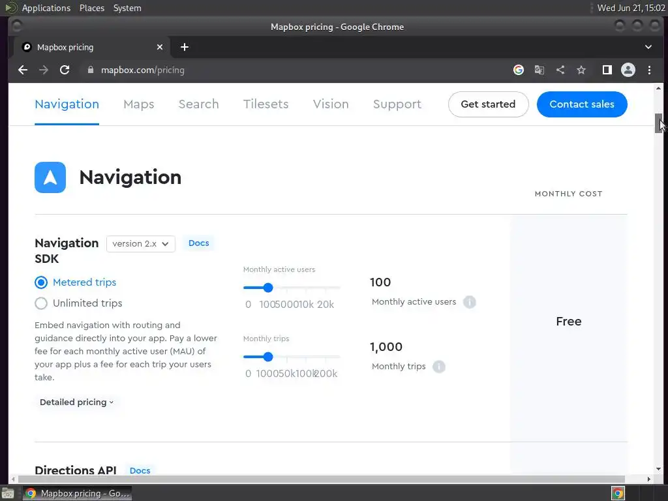Open the Chrome profile avatar

[628, 70]
